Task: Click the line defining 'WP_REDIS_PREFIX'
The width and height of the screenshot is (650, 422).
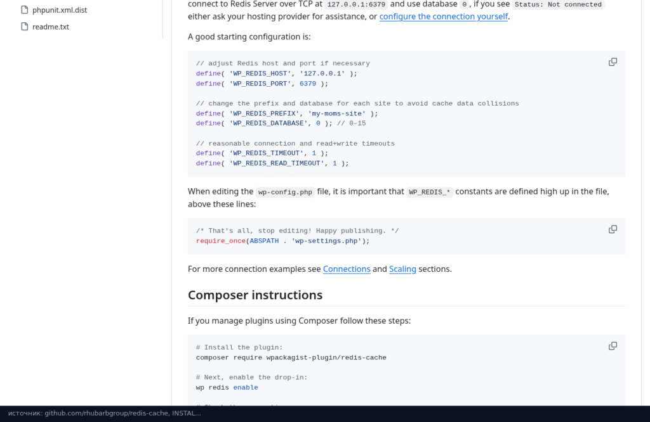Action: [287, 113]
